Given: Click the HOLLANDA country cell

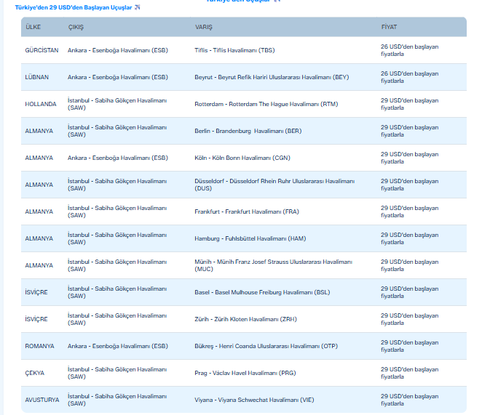Looking at the screenshot, I should point(41,104).
